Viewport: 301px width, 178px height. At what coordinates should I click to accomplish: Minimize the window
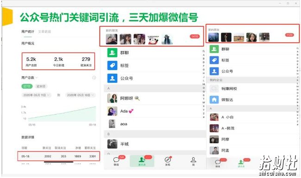[280, 3]
